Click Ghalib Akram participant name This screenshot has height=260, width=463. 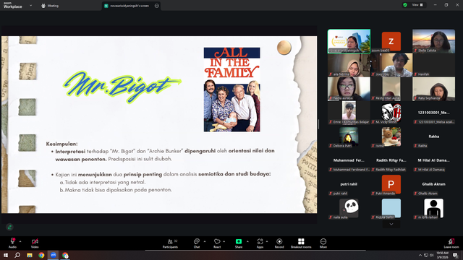click(x=434, y=184)
